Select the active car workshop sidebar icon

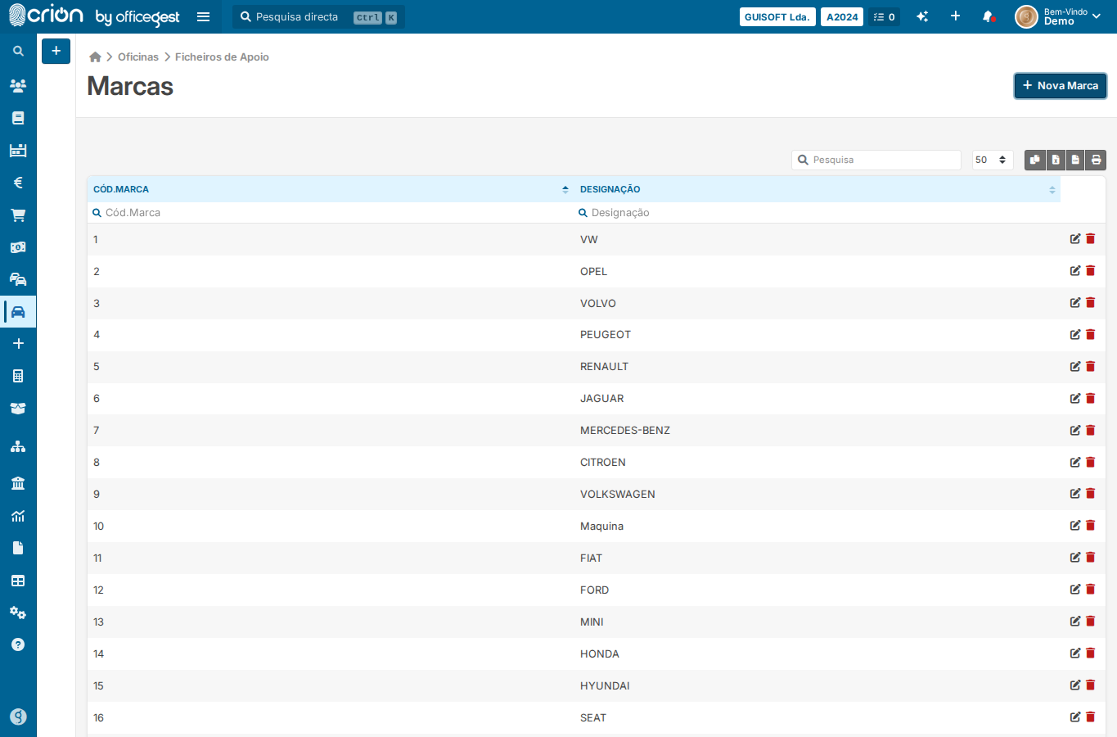click(18, 312)
